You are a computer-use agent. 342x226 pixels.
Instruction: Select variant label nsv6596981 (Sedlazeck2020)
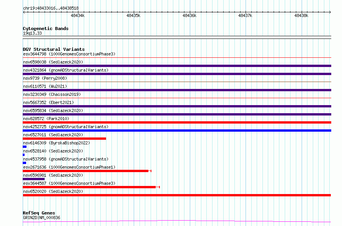[53, 175]
